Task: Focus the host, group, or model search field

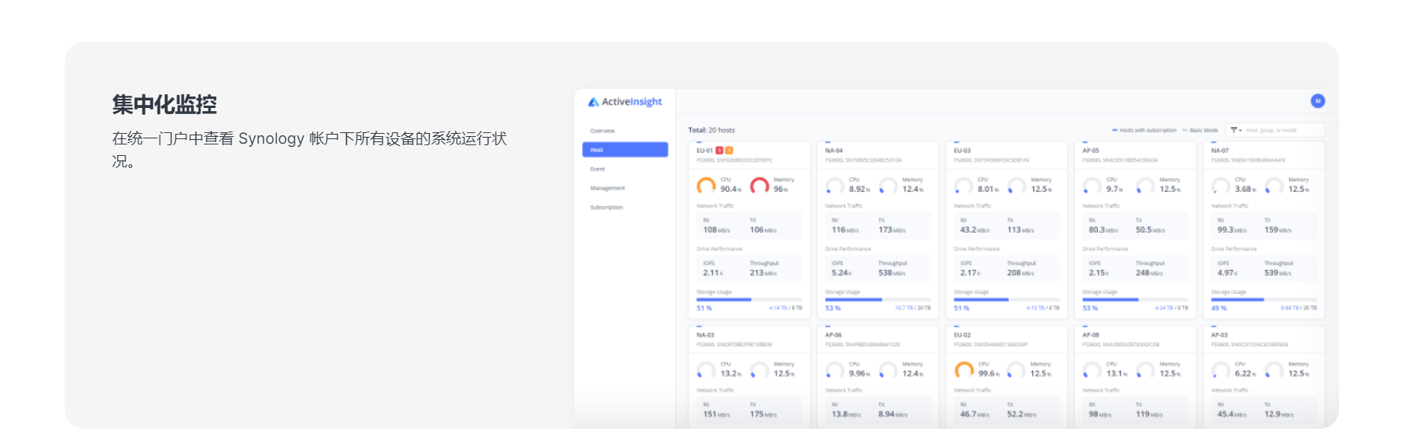Action: pos(1283,130)
